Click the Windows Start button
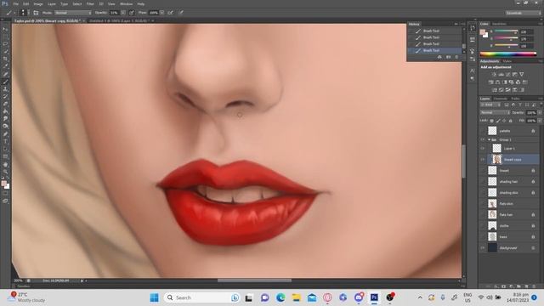This screenshot has width=544, height=306. (155, 297)
